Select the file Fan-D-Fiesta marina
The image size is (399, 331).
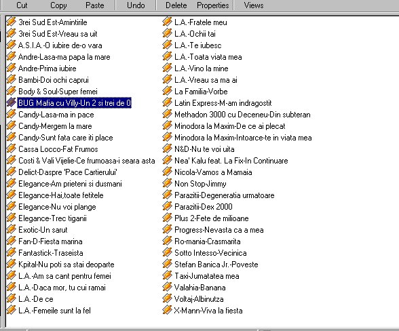pos(50,241)
